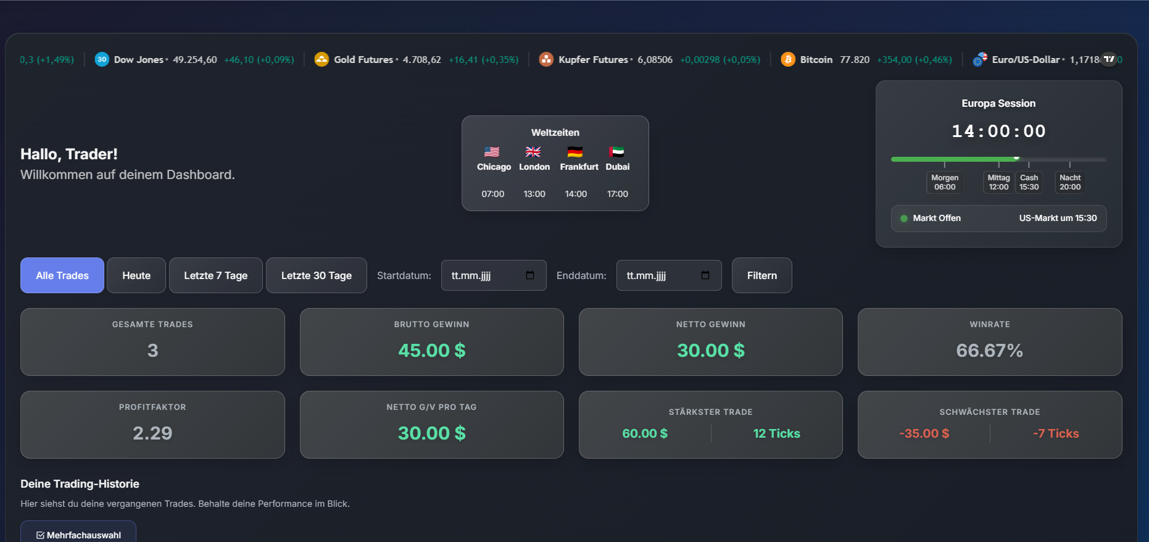The height and width of the screenshot is (542, 1149).
Task: Click the Bitcoin ticker name
Action: point(816,59)
